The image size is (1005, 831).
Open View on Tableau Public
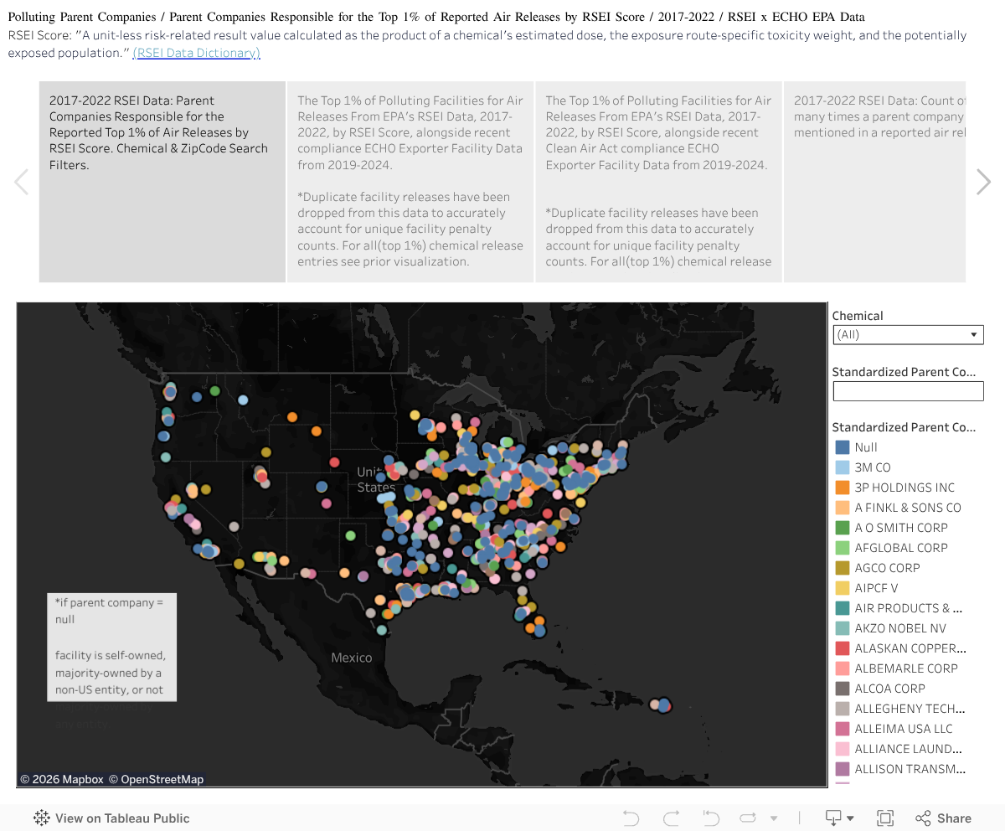pyautogui.click(x=111, y=818)
